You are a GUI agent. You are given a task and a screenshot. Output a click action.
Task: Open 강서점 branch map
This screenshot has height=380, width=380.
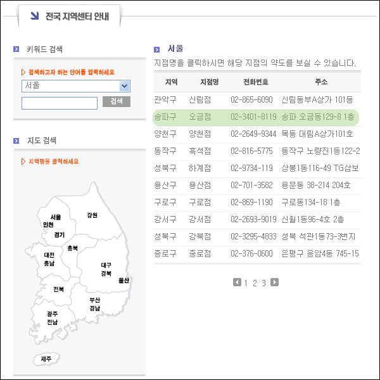pos(200,219)
